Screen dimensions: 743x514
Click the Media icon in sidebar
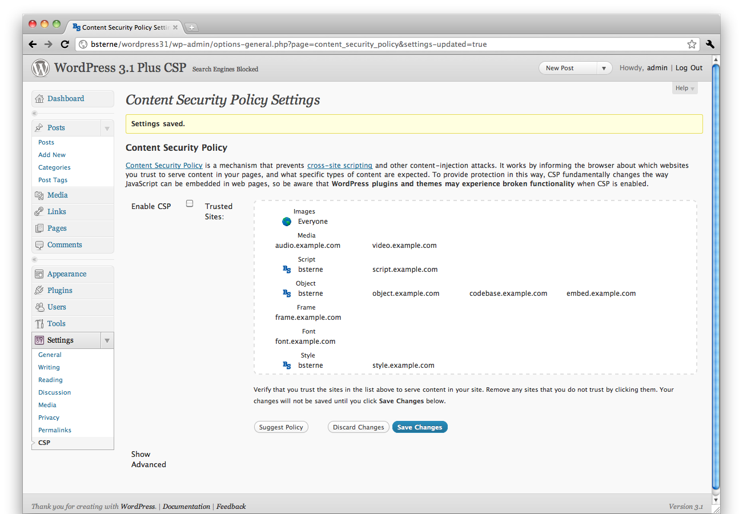[39, 195]
